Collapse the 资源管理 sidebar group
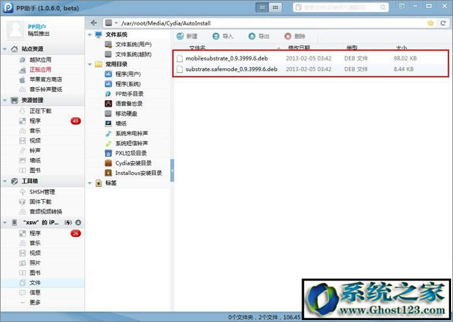This screenshot has width=453, height=322. 5,100
